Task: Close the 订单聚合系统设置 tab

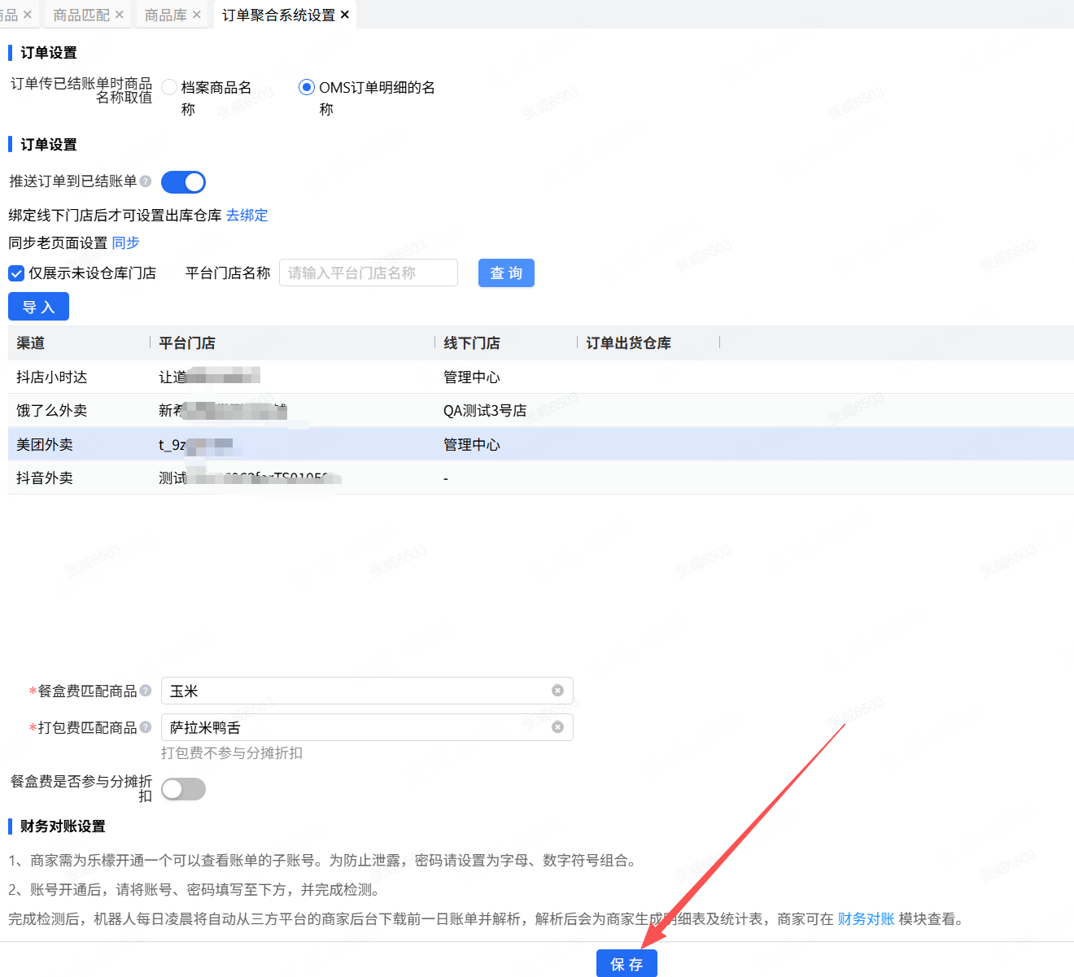Action: pyautogui.click(x=345, y=15)
